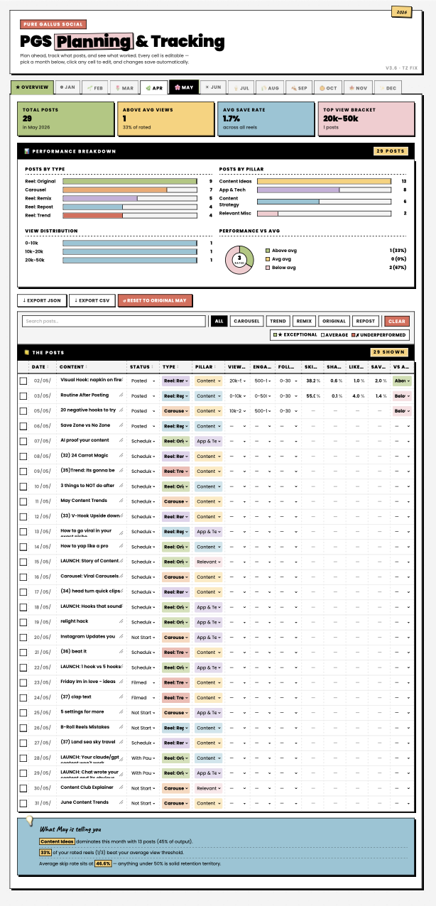The image size is (436, 906).
Task: Open the DEC month tab
Action: tap(388, 88)
